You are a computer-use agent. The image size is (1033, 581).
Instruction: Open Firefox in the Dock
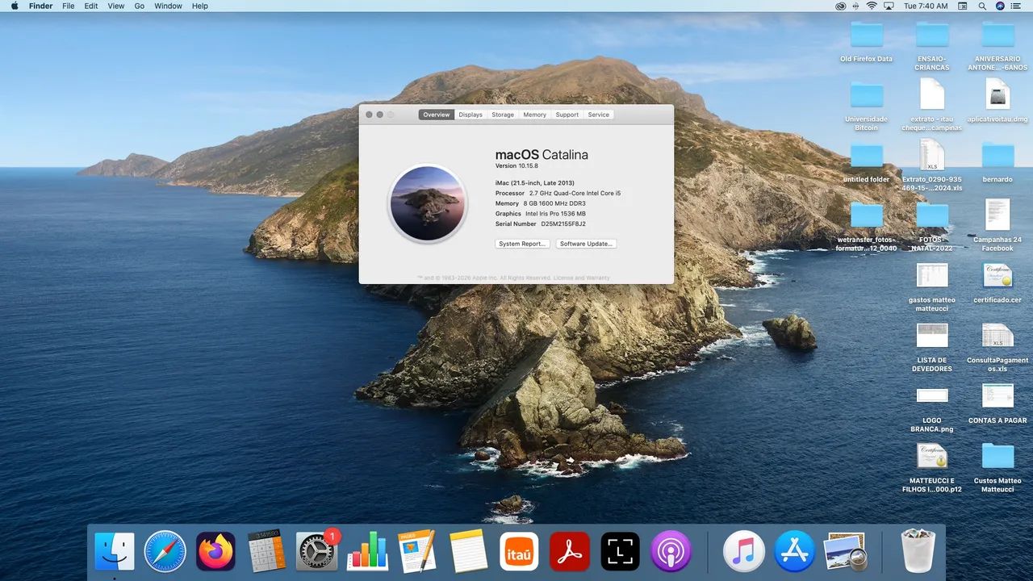(215, 552)
